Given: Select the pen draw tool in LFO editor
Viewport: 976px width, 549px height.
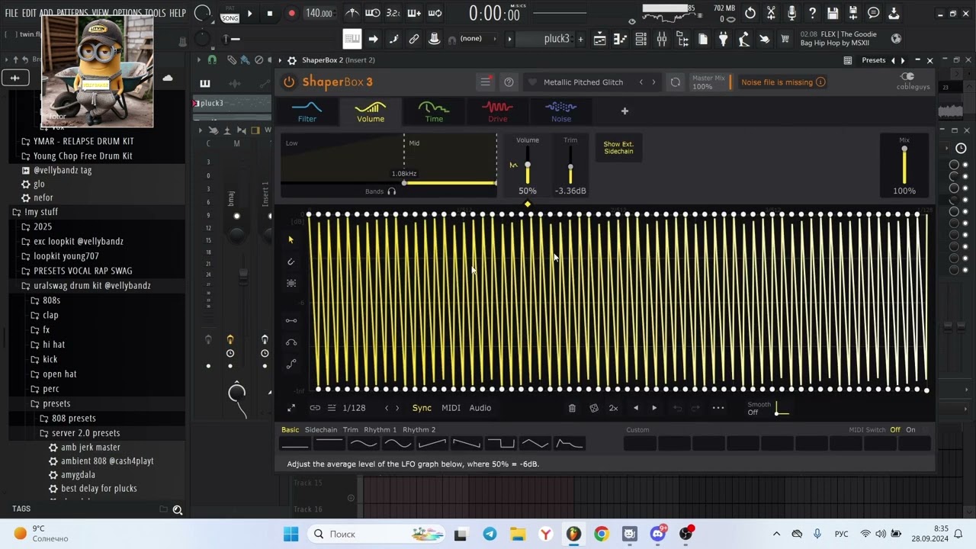Looking at the screenshot, I should (291, 262).
